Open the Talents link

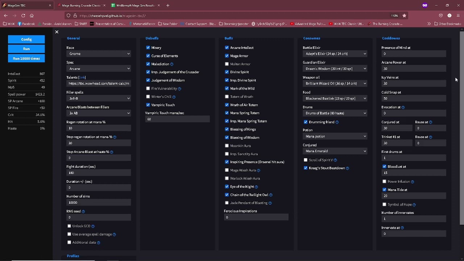(82, 77)
